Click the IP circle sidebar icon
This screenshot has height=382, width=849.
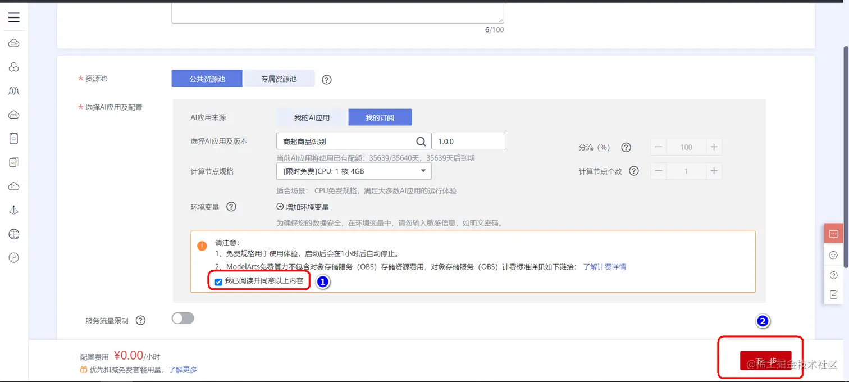[14, 257]
